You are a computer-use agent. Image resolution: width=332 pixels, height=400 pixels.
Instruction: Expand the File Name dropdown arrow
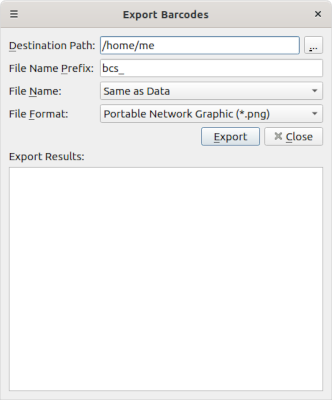click(x=314, y=91)
